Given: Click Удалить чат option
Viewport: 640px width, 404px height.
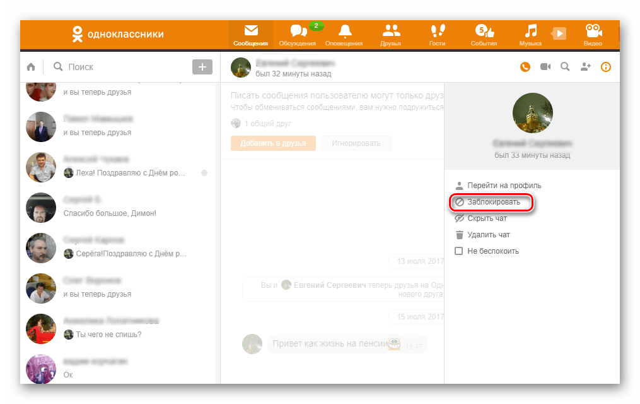Looking at the screenshot, I should point(489,235).
